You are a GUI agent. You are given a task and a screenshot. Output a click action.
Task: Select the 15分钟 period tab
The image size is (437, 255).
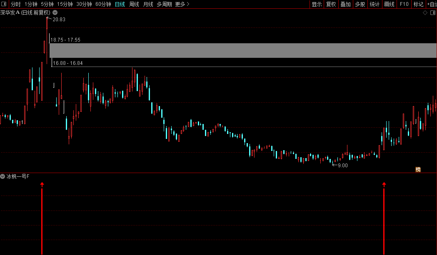pyautogui.click(x=65, y=4)
